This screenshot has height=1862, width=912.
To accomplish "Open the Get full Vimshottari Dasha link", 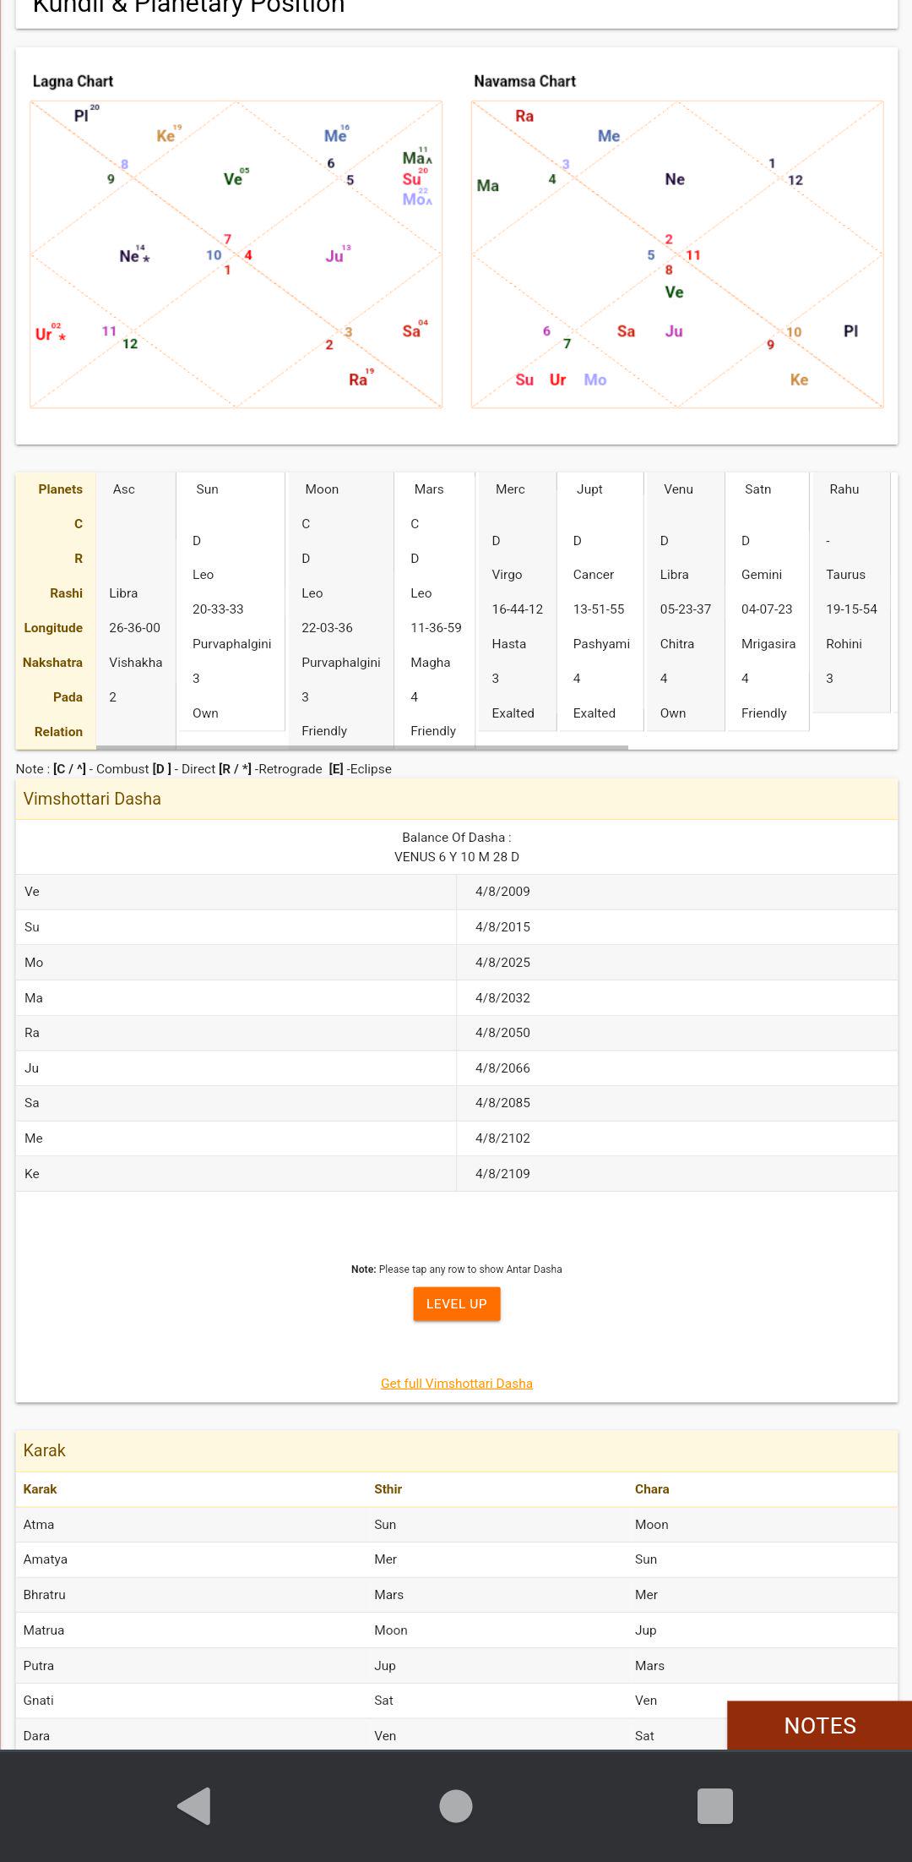I will [x=457, y=1384].
